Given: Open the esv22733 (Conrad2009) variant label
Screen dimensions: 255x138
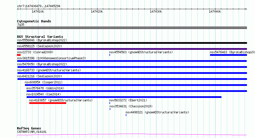Looking at the screenshot, I should pos(35,52).
